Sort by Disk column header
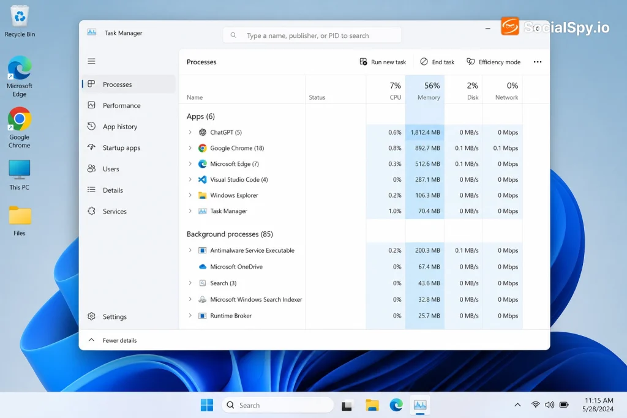 (x=464, y=91)
